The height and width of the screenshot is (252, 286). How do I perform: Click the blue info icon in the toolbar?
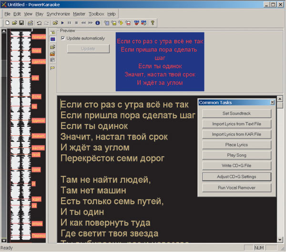point(97,22)
